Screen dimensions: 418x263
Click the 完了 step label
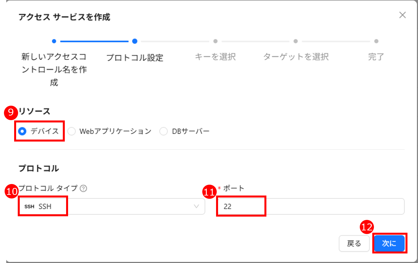pyautogui.click(x=376, y=57)
